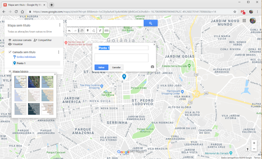Choose the add marker tool

(88, 31)
